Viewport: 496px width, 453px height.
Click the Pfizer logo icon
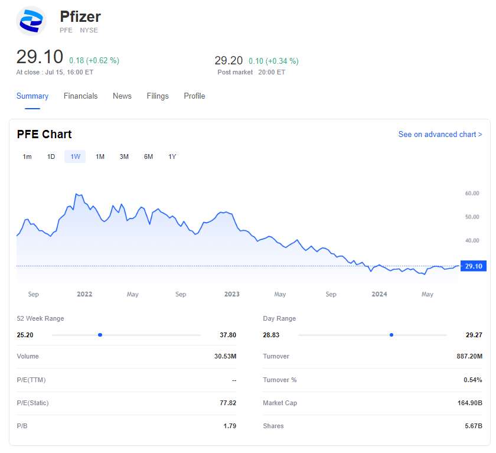click(x=31, y=21)
